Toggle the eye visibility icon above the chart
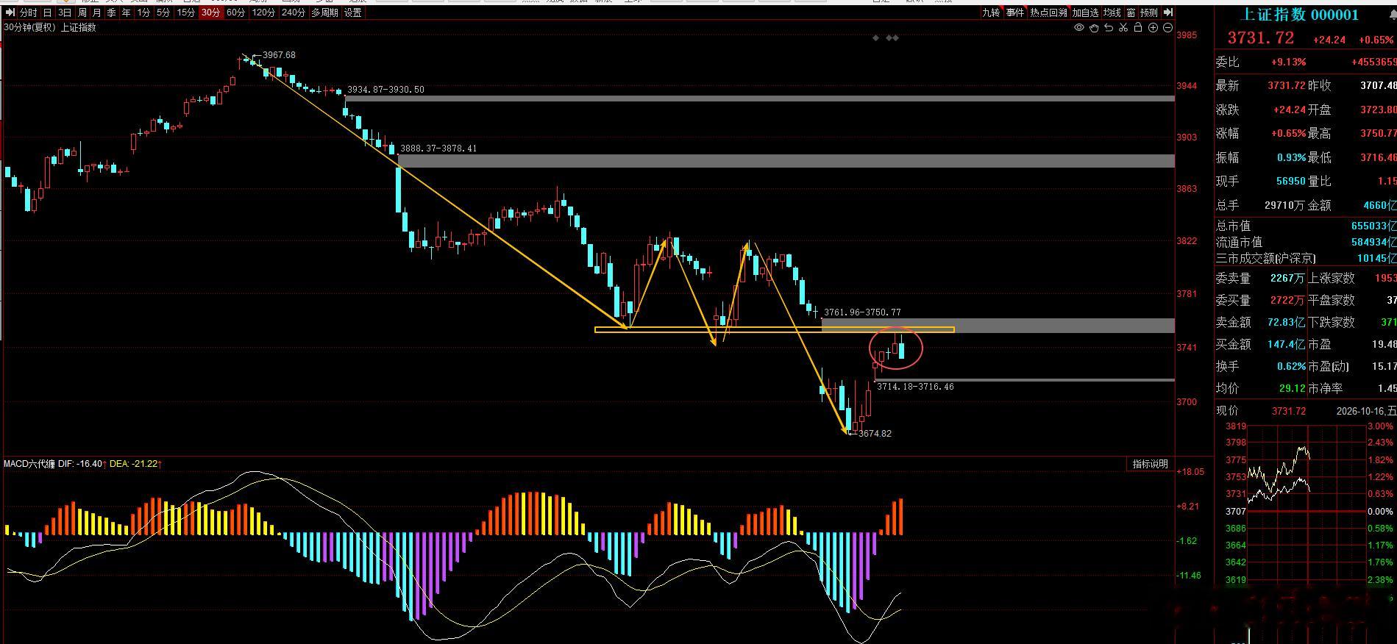This screenshot has height=644, width=1397. tap(1079, 27)
